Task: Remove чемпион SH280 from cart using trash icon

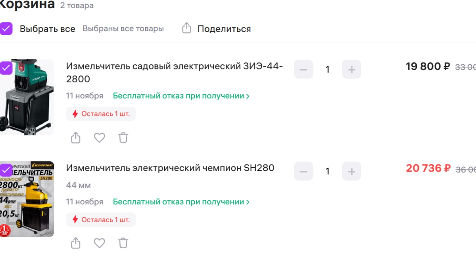Action: click(x=123, y=243)
